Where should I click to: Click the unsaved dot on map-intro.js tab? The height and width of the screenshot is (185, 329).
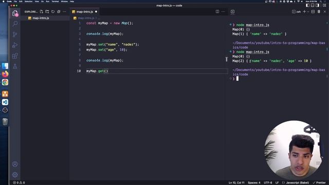(x=96, y=12)
